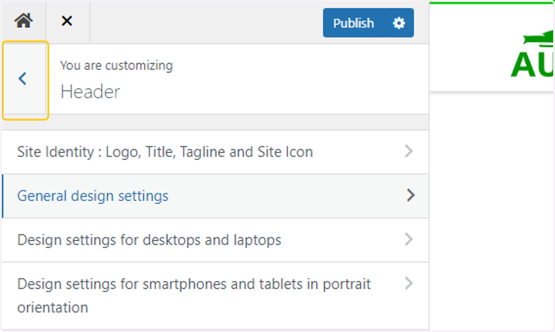555x332 pixels.
Task: Expand chevron on smartphones and tablets row
Action: tap(409, 283)
